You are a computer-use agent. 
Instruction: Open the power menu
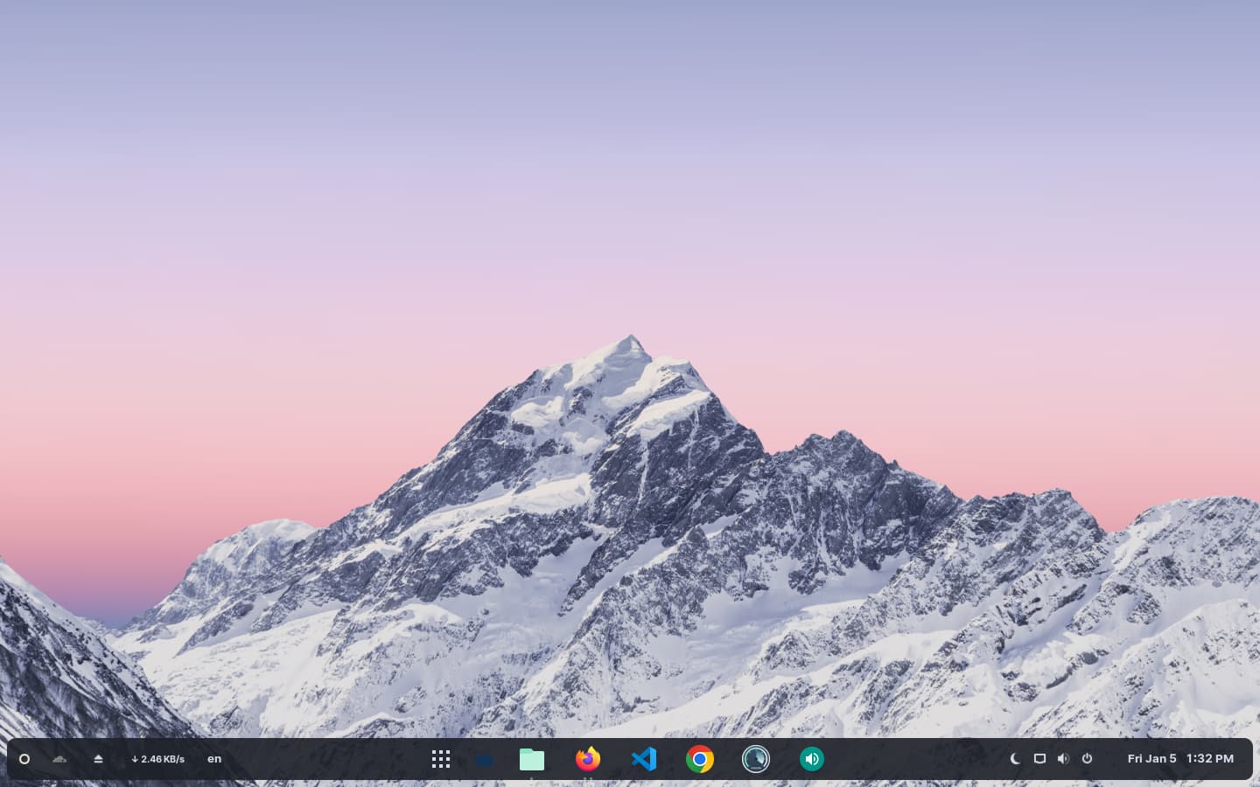click(1087, 759)
